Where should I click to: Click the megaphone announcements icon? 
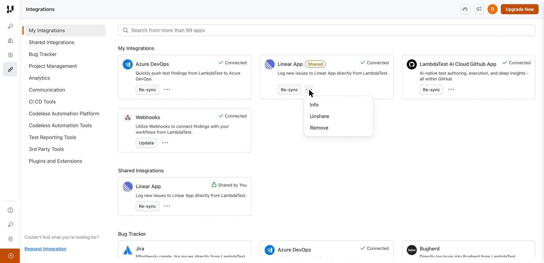[x=479, y=9]
